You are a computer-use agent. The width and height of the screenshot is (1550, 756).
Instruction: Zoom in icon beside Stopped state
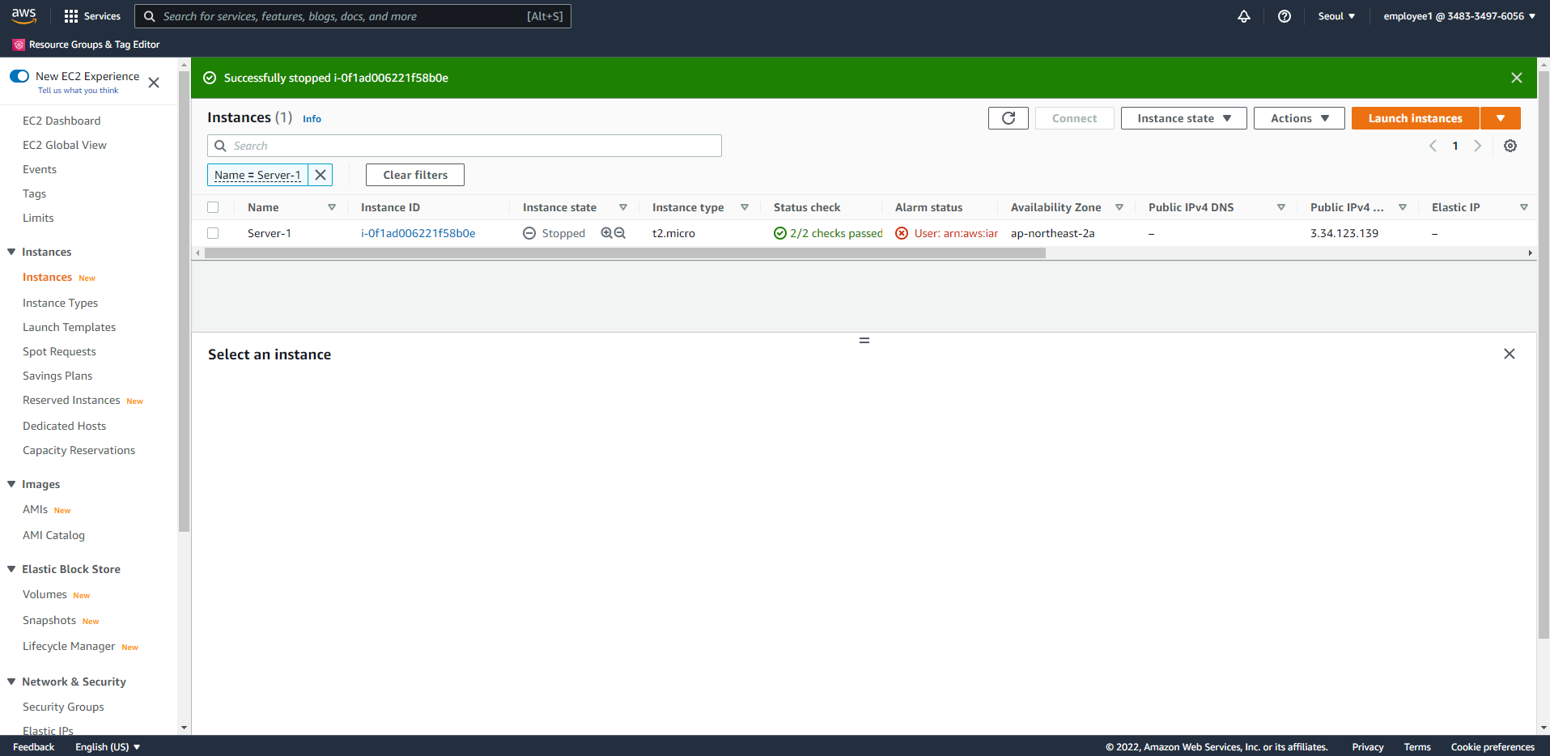[x=606, y=233]
